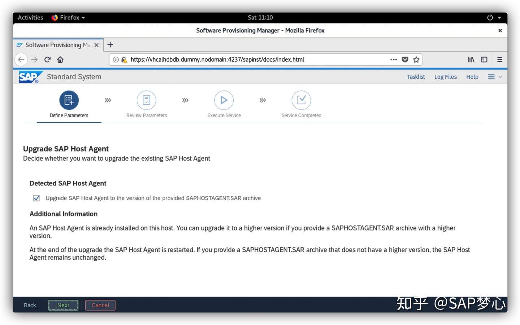
Task: Bookmark this page with star icon
Action: coord(416,60)
